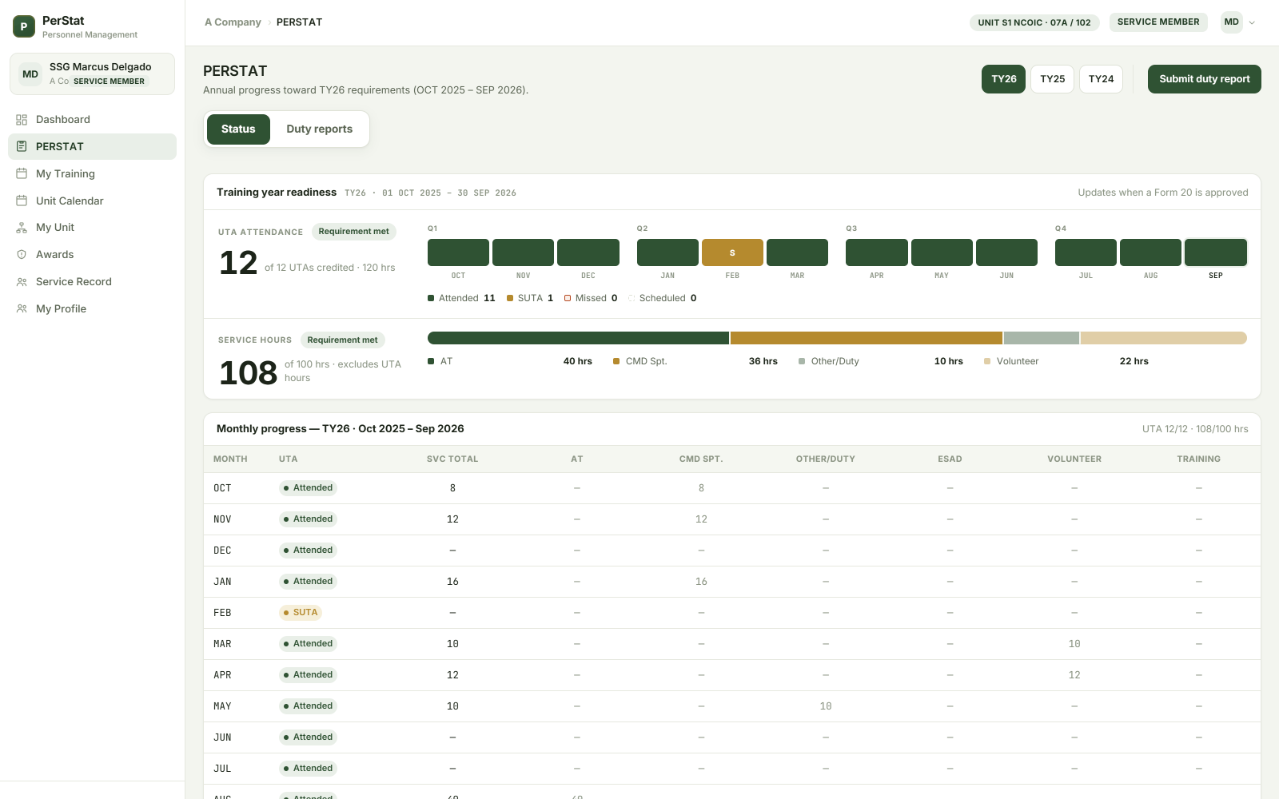Click the Awards shield icon
The image size is (1279, 799).
(x=22, y=254)
